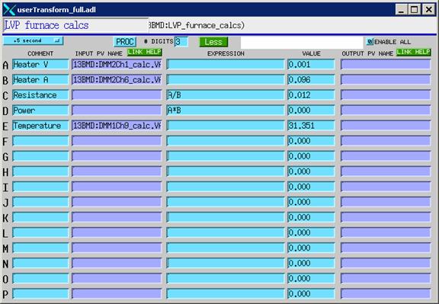The width and height of the screenshot is (439, 304).
Task: Click the row K value field
Action: (311, 217)
